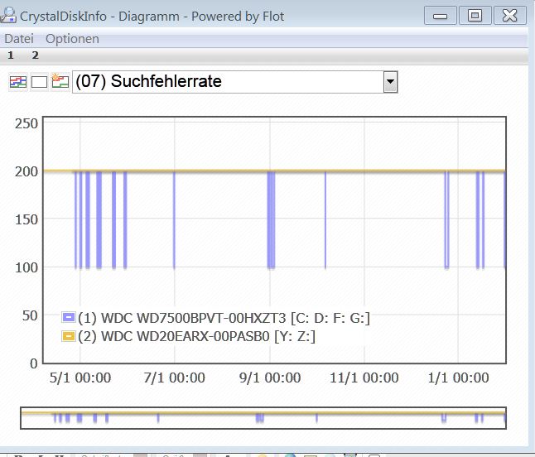Close the Diagramm window

pos(510,16)
